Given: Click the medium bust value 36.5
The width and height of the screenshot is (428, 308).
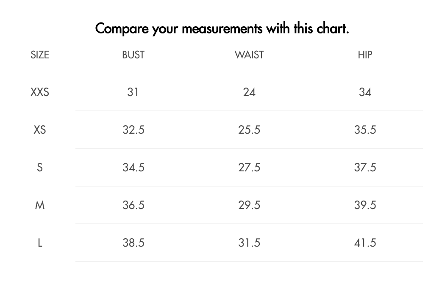Looking at the screenshot, I should click(x=133, y=205).
